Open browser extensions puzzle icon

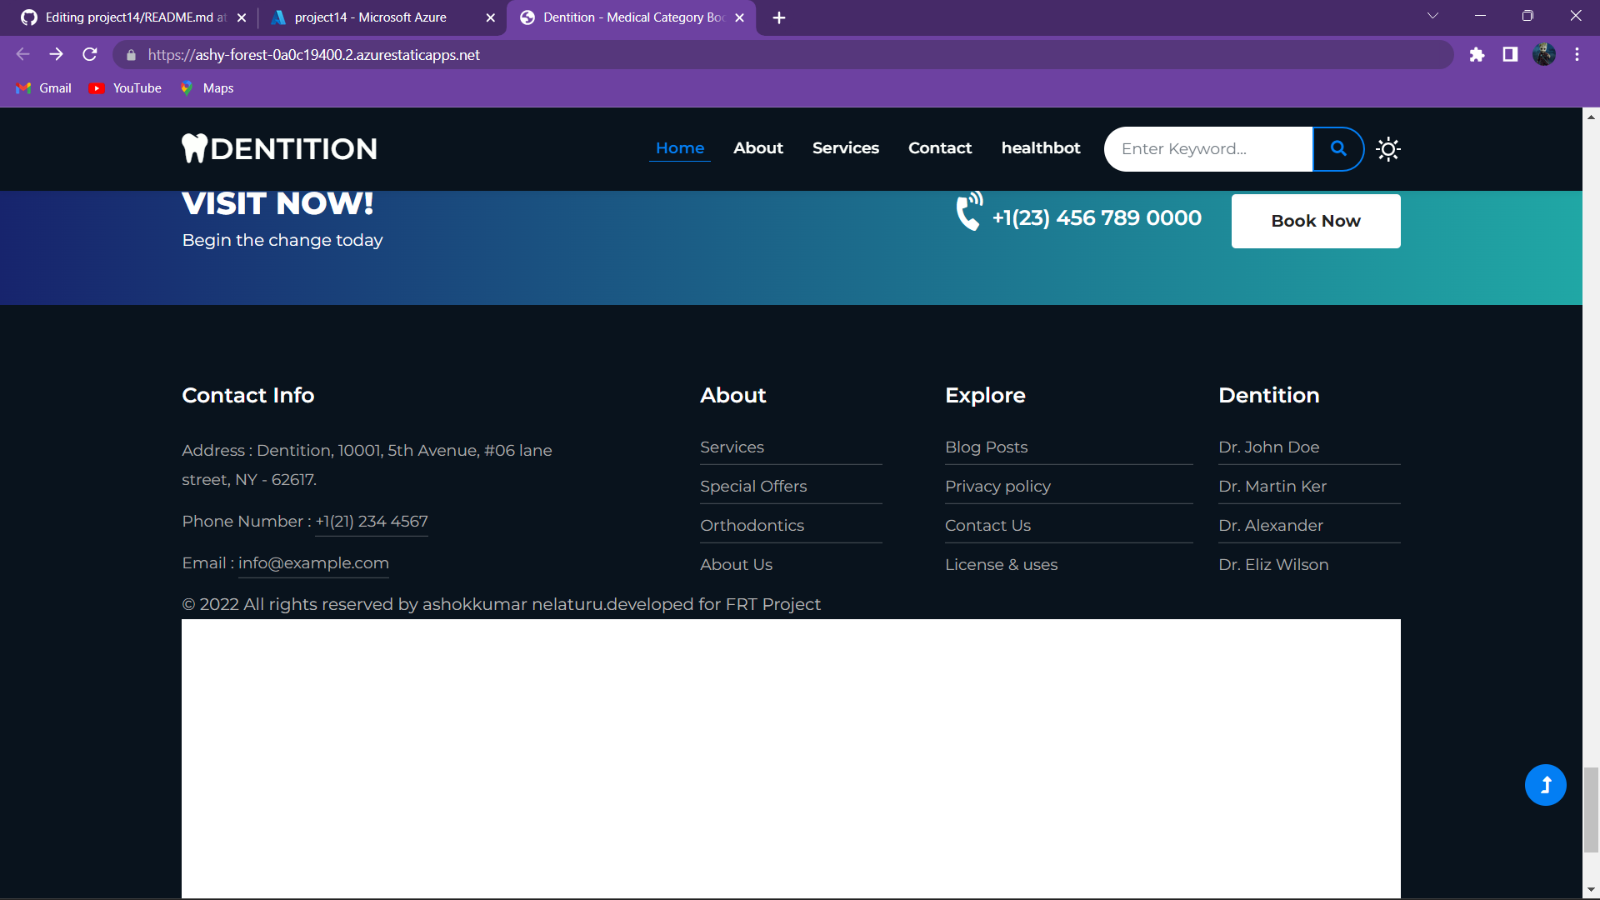coord(1477,55)
